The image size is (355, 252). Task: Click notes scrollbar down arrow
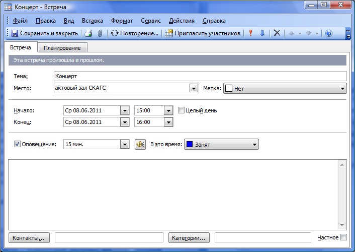(x=342, y=225)
